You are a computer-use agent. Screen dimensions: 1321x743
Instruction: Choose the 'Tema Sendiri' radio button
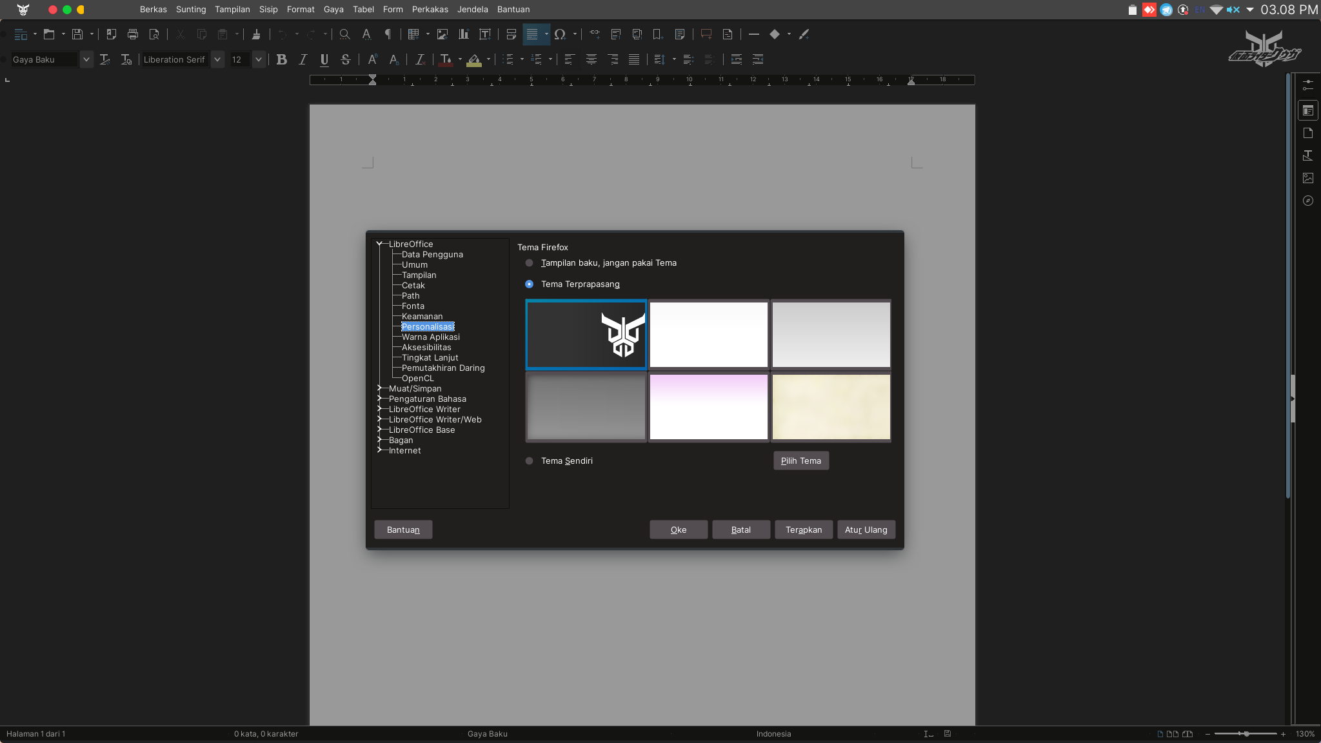coord(530,461)
